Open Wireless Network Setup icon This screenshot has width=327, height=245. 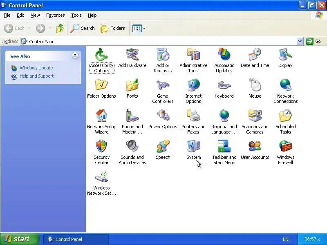(x=101, y=177)
